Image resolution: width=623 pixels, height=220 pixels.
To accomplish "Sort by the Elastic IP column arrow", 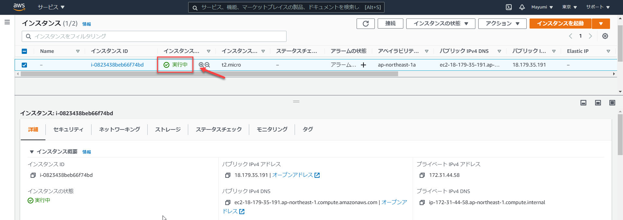I will pos(608,51).
